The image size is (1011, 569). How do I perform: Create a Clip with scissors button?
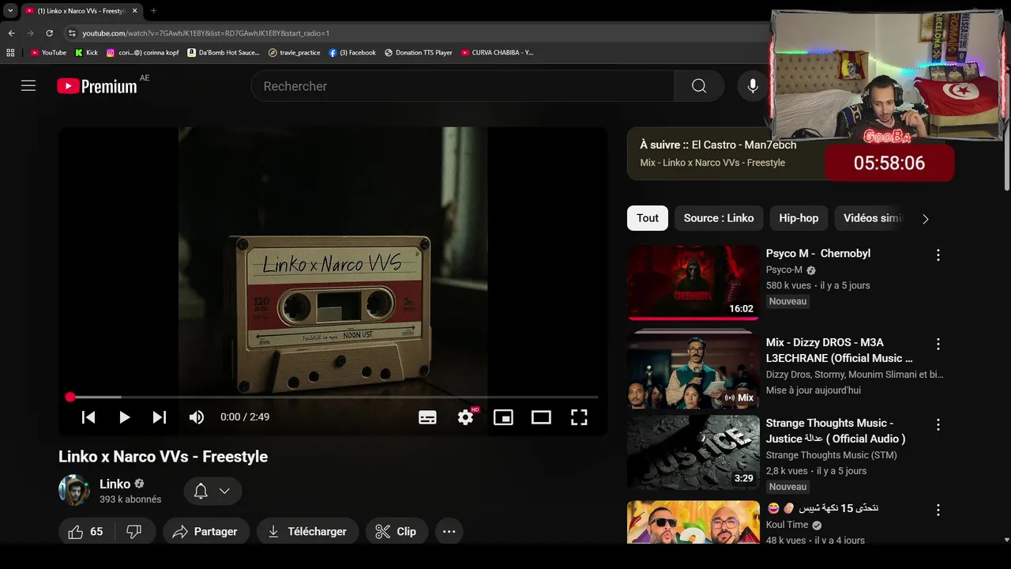(397, 532)
